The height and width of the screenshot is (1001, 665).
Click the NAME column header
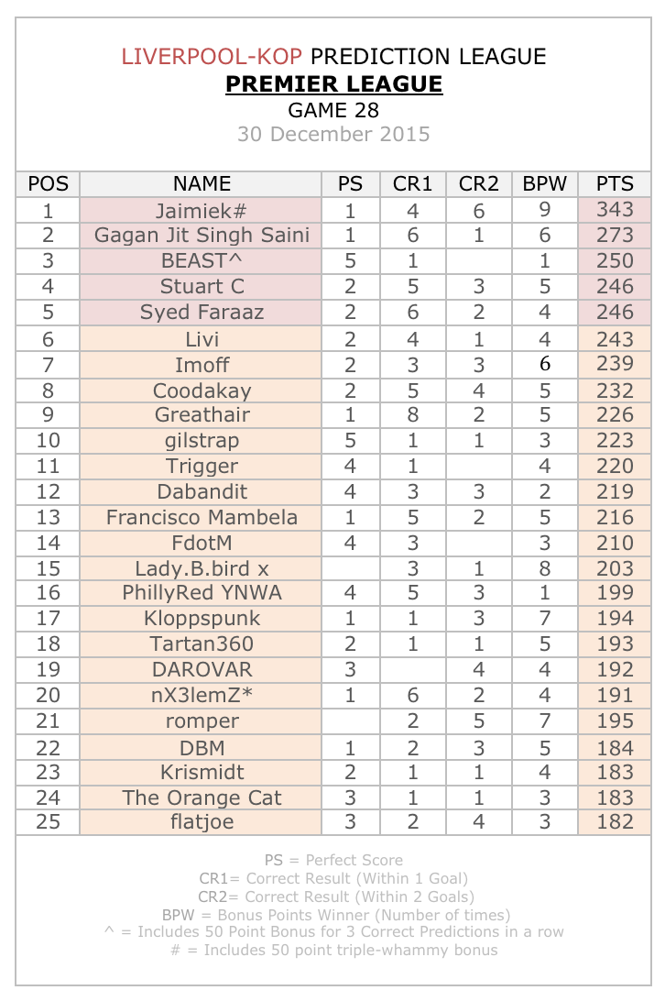pyautogui.click(x=202, y=183)
